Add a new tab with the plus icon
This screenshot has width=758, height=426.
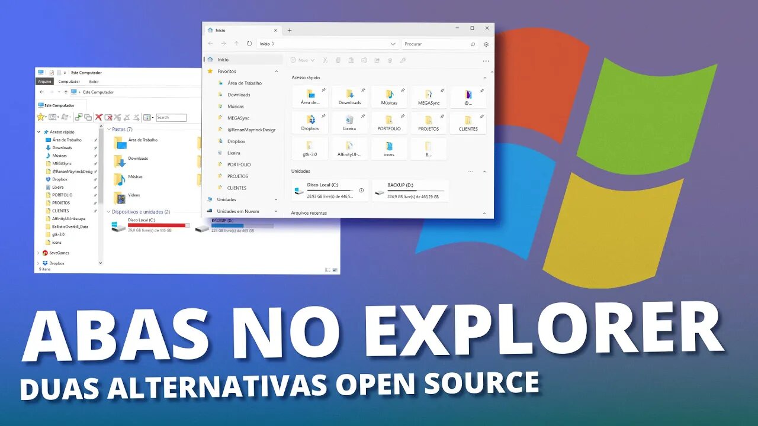[290, 30]
